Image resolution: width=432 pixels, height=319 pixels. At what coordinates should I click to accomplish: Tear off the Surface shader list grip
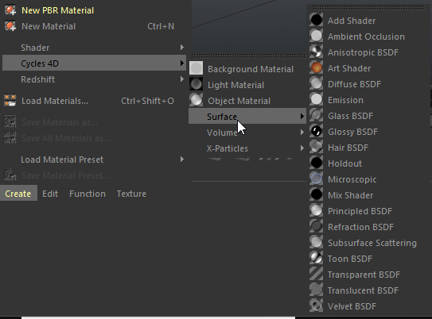[x=368, y=8]
